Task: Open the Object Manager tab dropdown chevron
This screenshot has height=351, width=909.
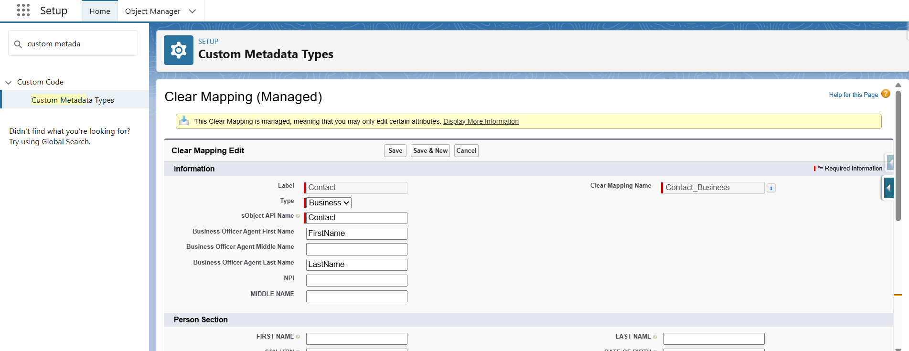Action: (x=192, y=11)
